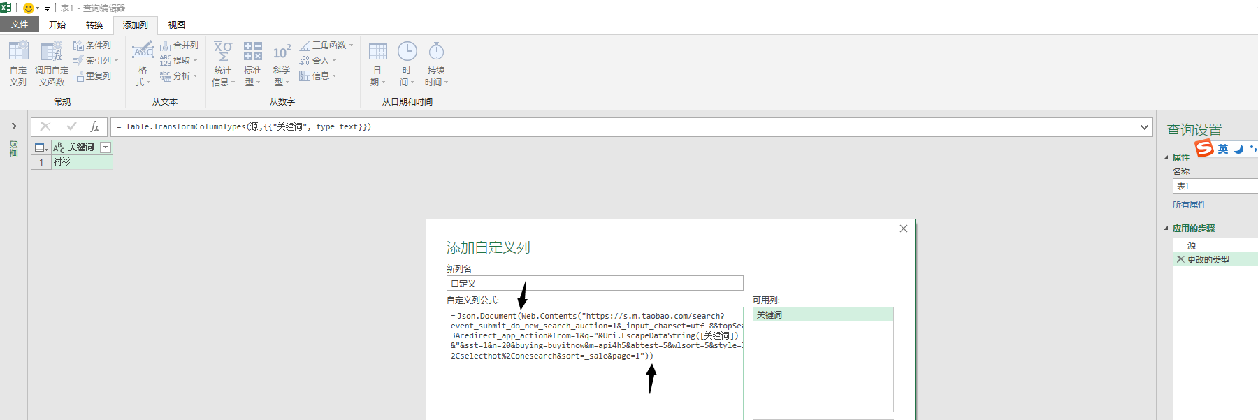This screenshot has height=420, width=1258.
Task: Click the 新列名 input field
Action: click(595, 283)
